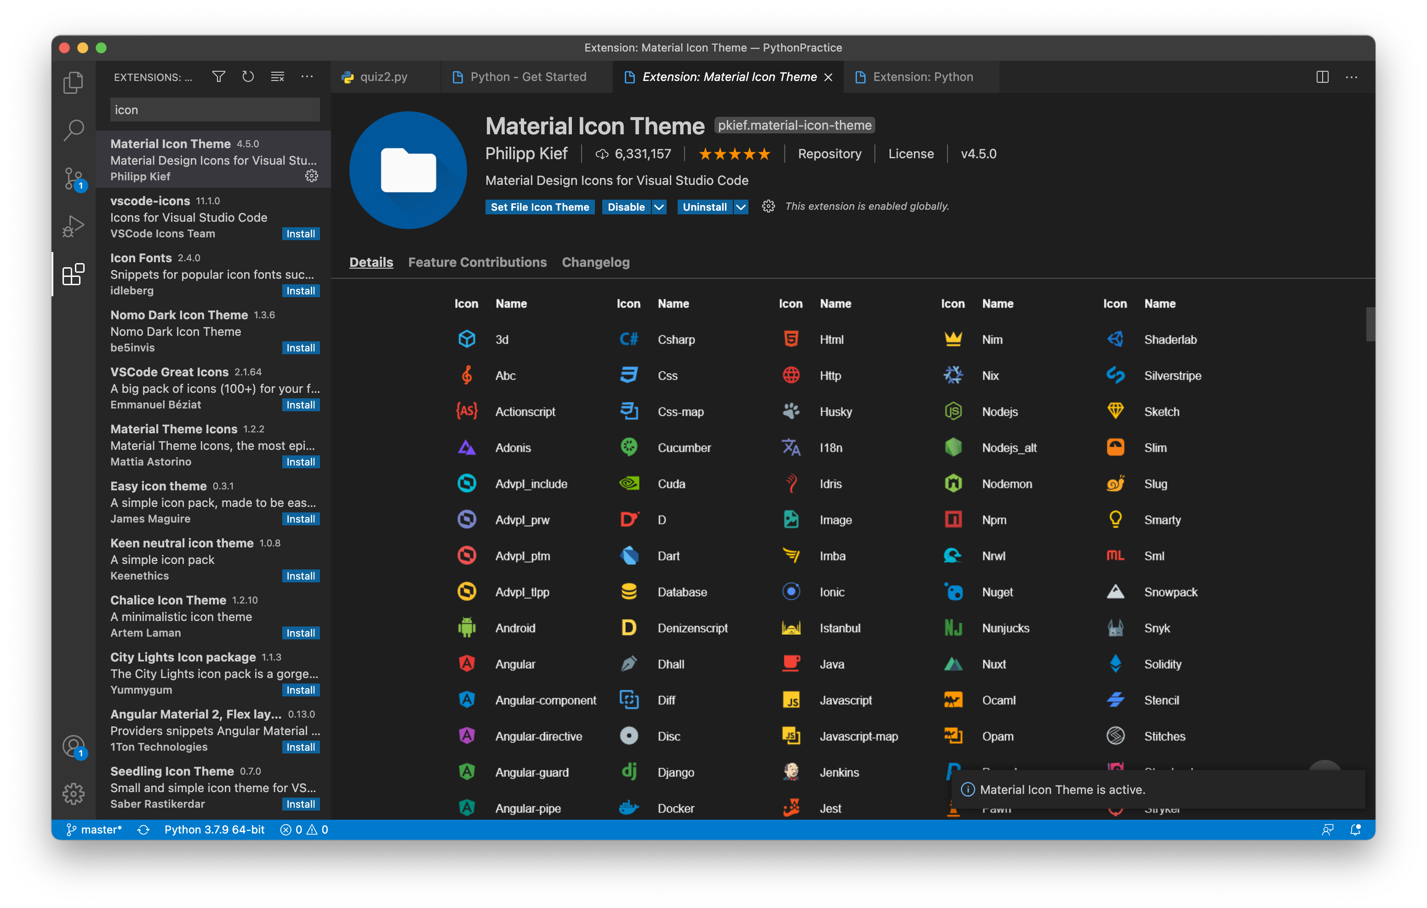
Task: Switch to Python - Get Started tab
Action: click(527, 77)
